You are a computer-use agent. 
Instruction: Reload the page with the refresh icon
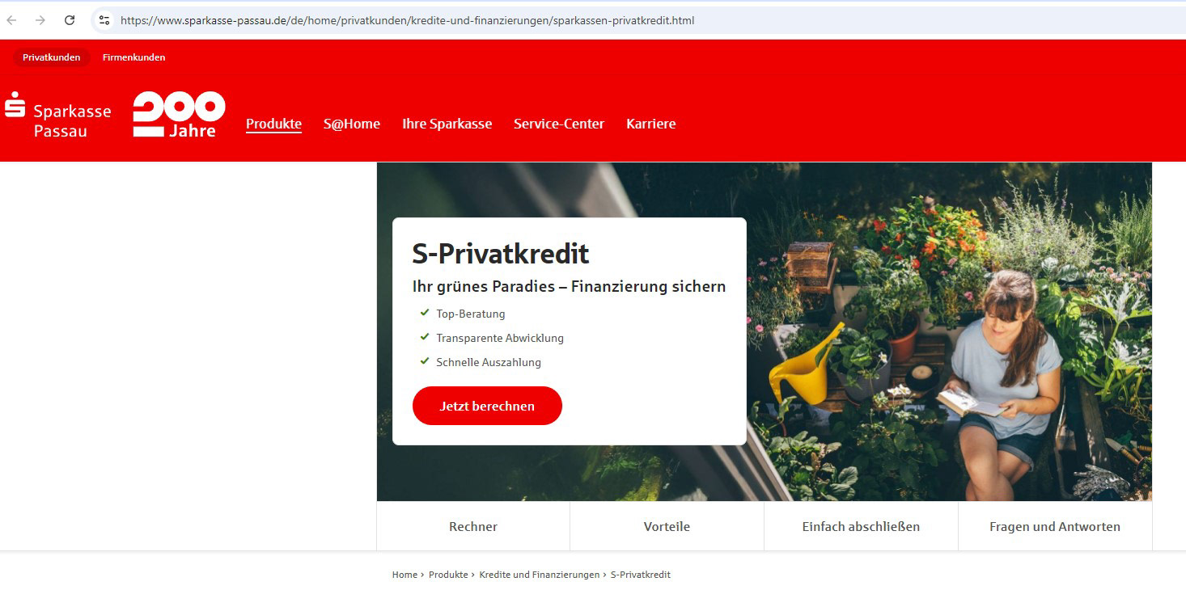point(70,20)
